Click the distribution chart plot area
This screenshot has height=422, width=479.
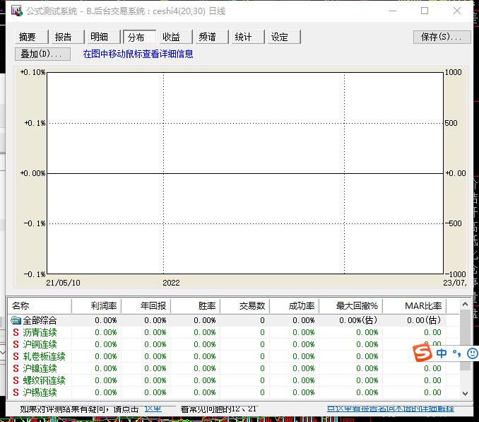coord(245,173)
